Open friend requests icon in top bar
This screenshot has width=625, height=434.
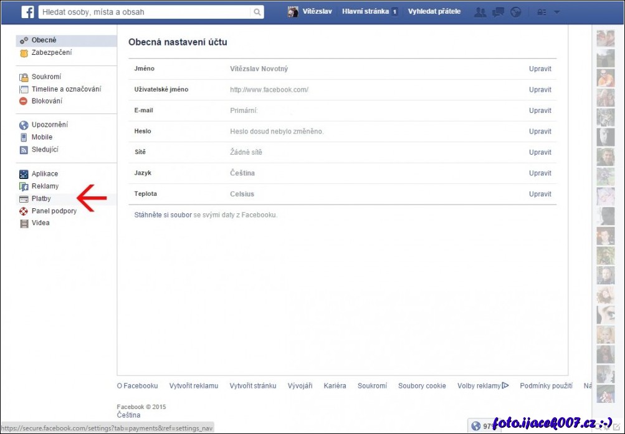tap(480, 12)
